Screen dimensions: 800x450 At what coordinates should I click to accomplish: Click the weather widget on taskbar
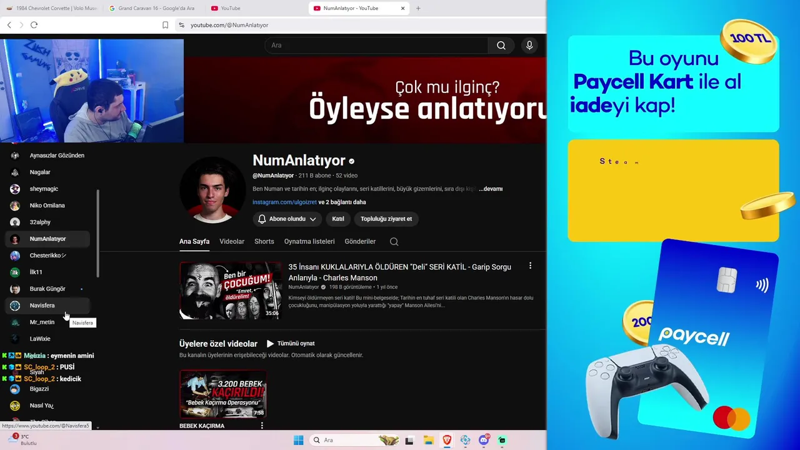point(22,439)
